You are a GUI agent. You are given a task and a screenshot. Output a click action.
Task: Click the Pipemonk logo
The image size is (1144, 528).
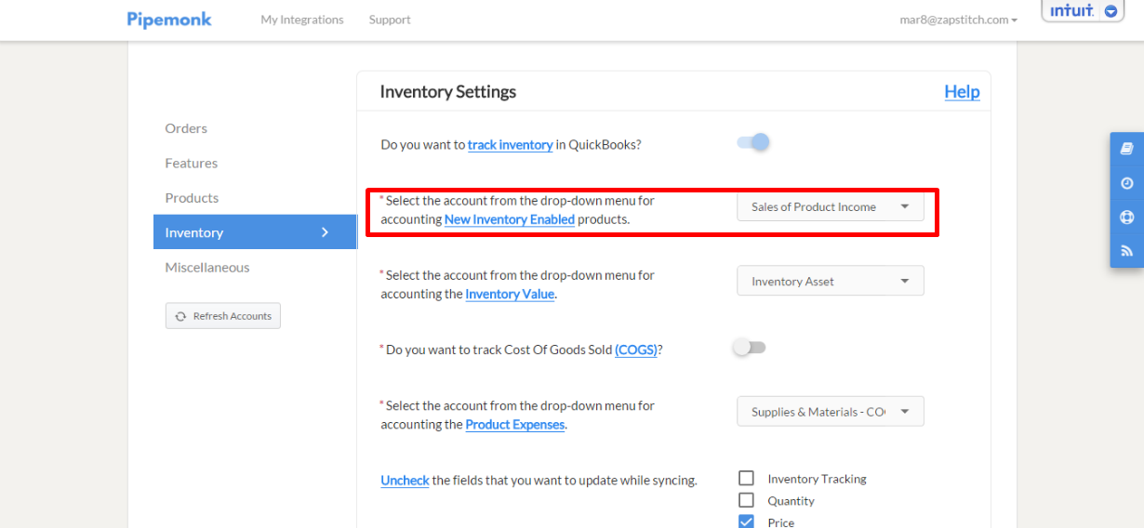pos(169,20)
